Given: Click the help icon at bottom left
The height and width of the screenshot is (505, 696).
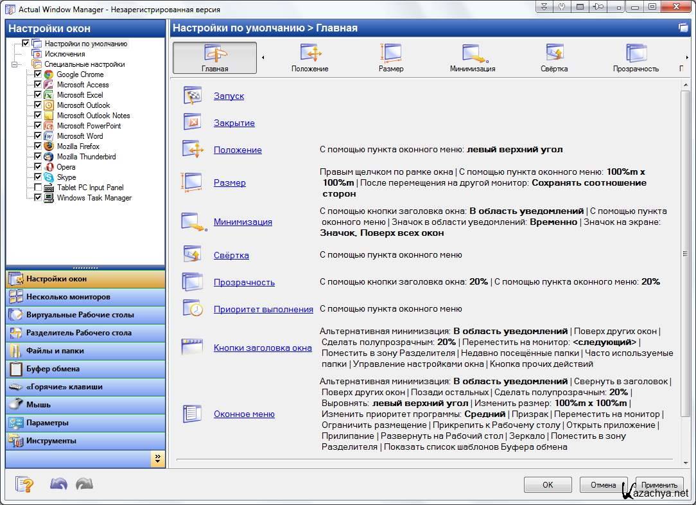Looking at the screenshot, I should pos(24,484).
